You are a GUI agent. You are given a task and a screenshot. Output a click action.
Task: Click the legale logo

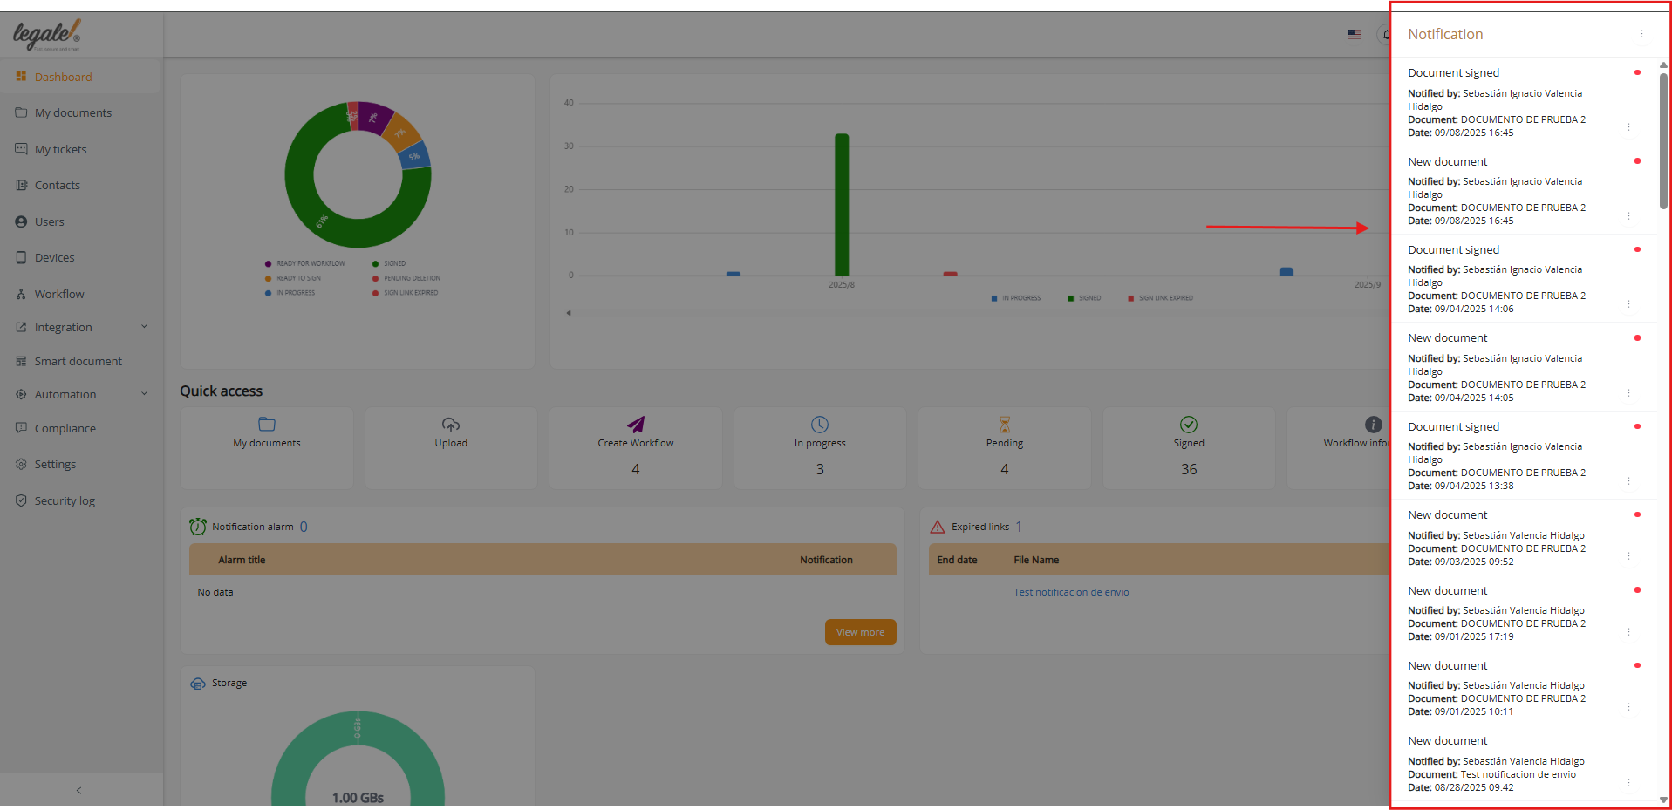click(47, 35)
